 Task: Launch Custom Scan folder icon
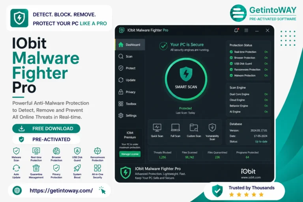194,127
